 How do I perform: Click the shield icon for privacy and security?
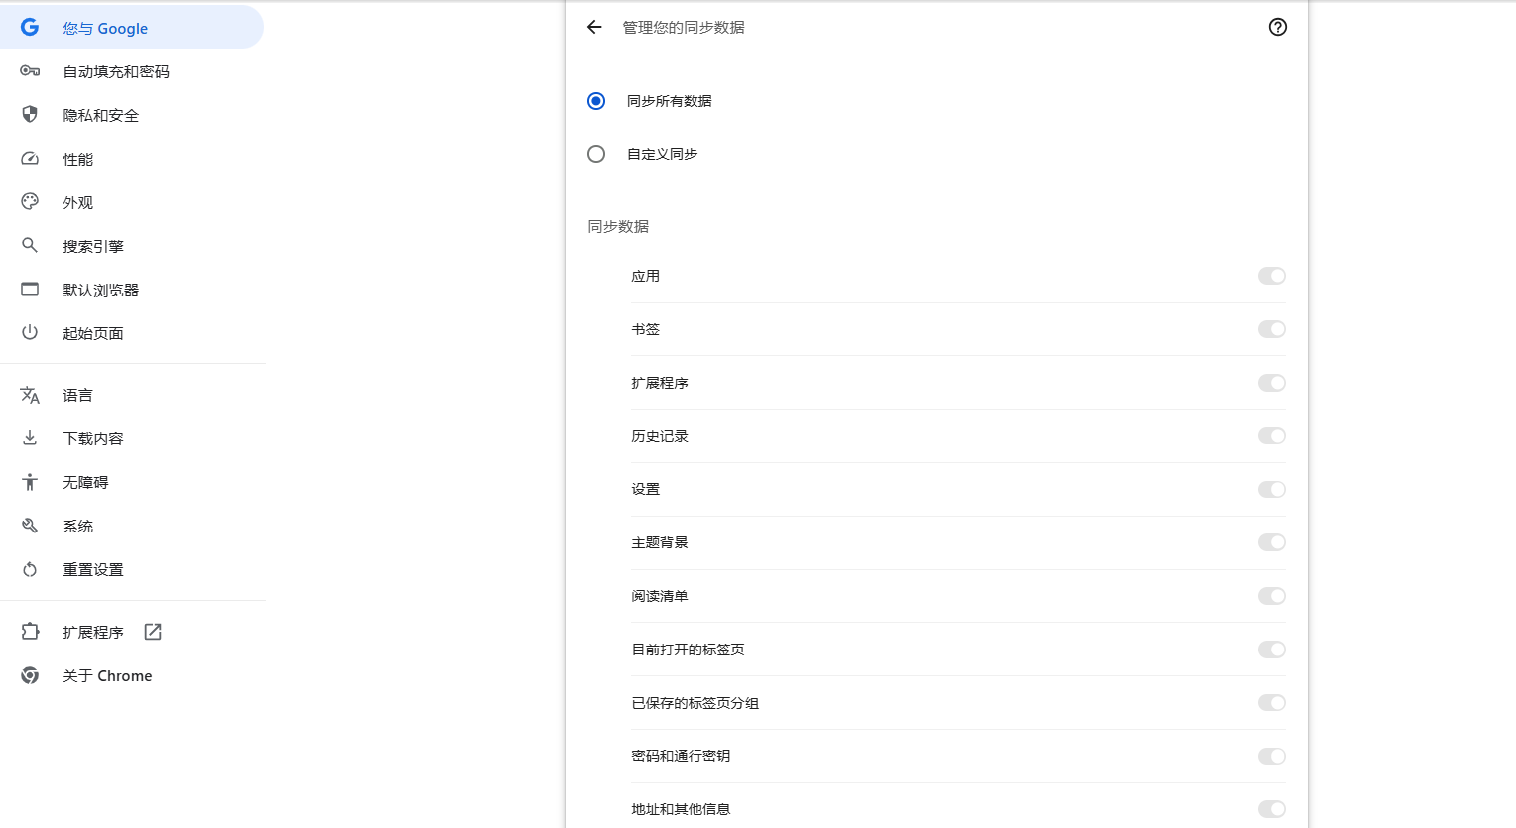30,115
